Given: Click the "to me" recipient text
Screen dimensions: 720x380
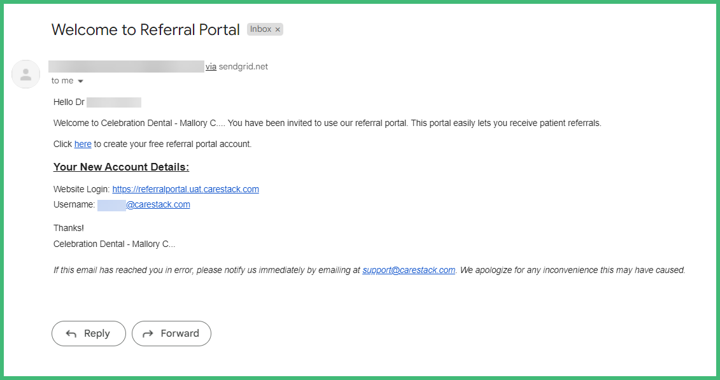Looking at the screenshot, I should pos(62,81).
